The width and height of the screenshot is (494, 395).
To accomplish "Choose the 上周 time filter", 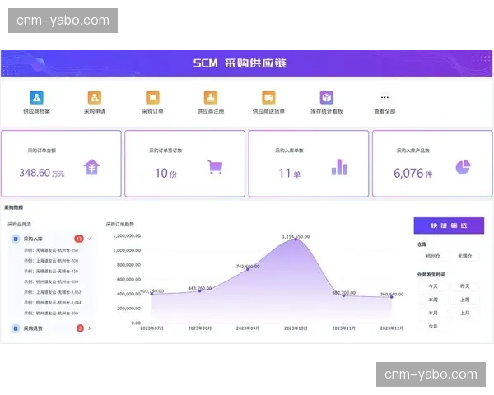I will point(465,300).
